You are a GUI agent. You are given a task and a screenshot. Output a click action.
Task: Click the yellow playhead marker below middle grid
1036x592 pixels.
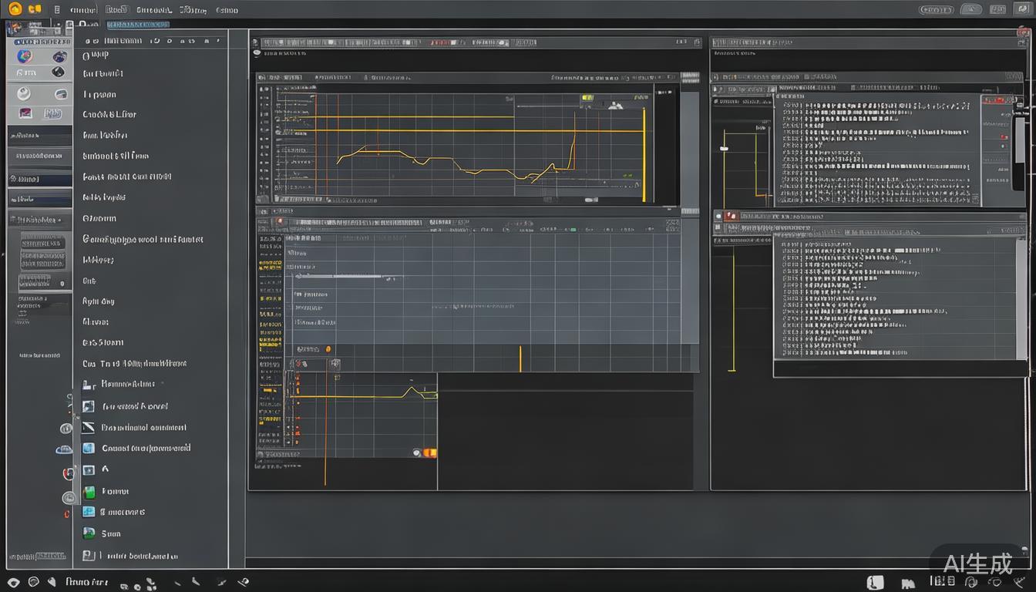click(x=520, y=358)
